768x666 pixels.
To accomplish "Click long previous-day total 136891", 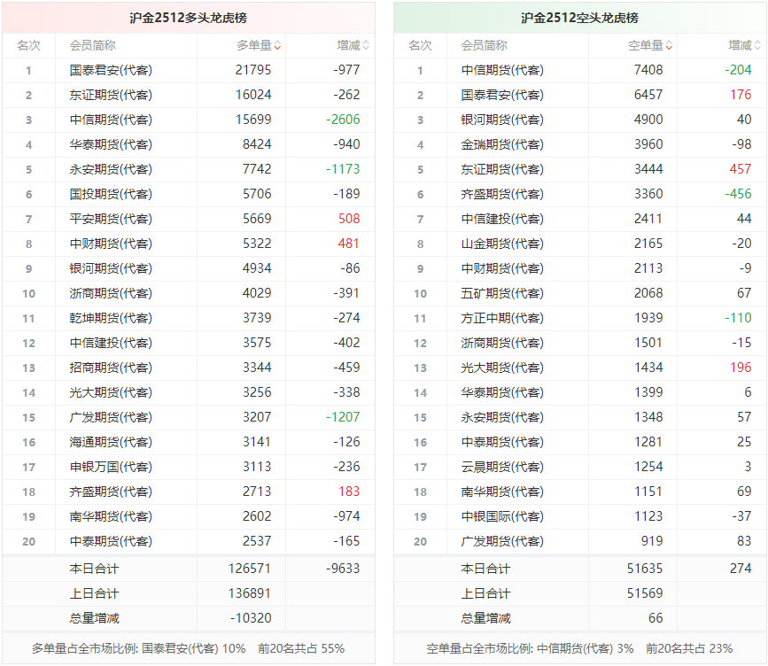I will tap(249, 593).
